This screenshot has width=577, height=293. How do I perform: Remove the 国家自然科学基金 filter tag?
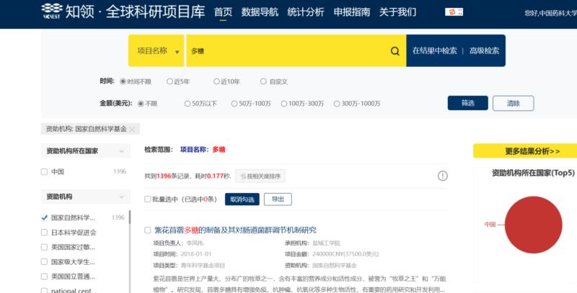132,130
